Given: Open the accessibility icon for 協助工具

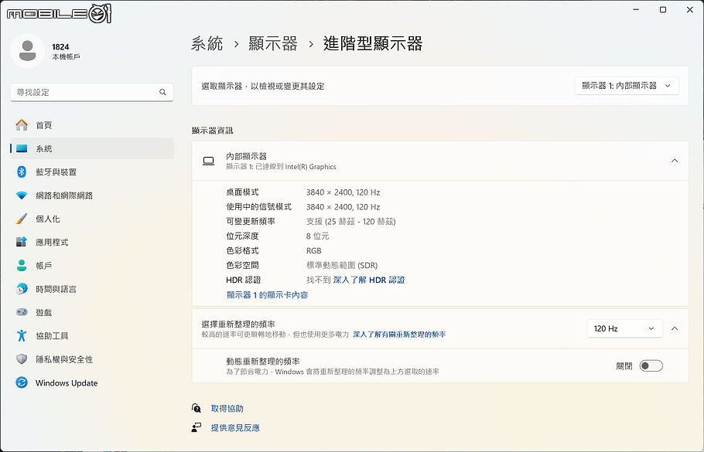Looking at the screenshot, I should [x=22, y=336].
